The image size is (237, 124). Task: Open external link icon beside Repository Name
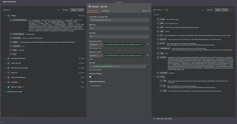click(148, 55)
